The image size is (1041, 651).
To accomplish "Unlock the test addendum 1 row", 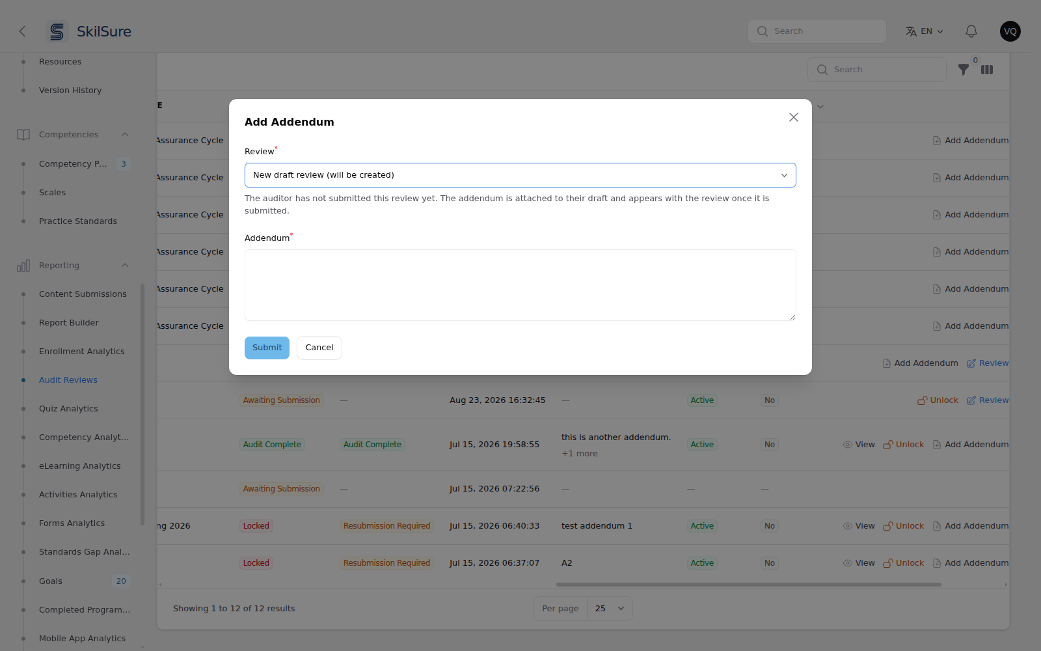I will [x=903, y=526].
